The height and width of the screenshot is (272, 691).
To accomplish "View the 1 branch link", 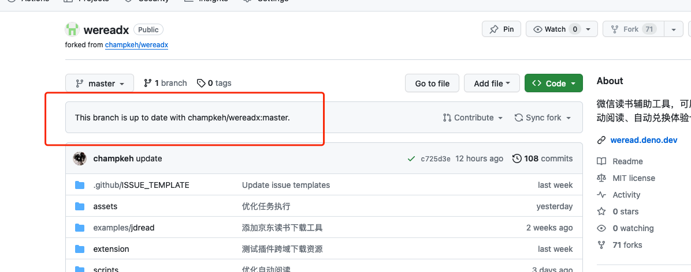I will (x=165, y=83).
